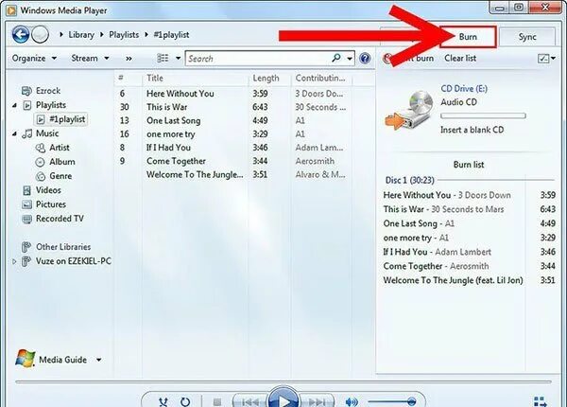Select Recorded TV in the navigation tree

click(60, 219)
